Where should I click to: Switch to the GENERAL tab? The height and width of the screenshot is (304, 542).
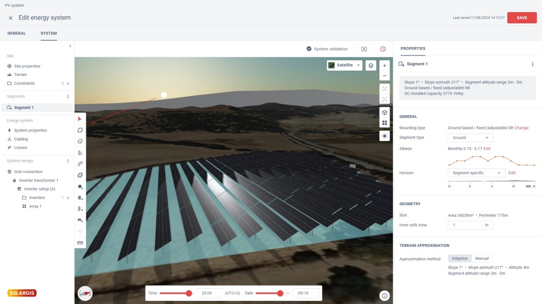(16, 33)
